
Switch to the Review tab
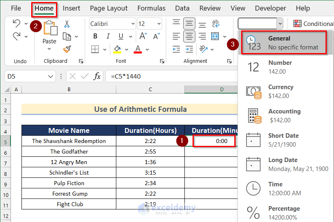[210, 8]
